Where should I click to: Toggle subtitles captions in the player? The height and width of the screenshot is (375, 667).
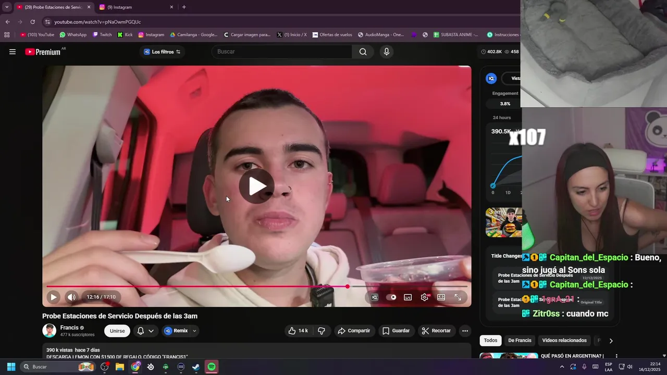click(408, 297)
